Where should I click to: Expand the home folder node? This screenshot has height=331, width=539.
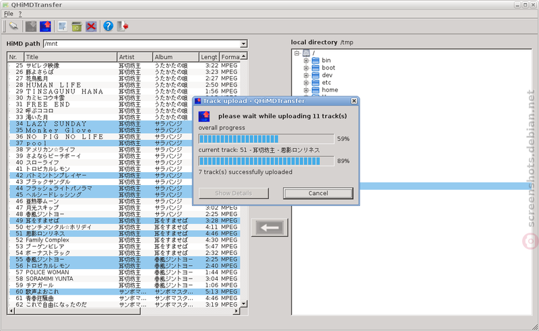tap(306, 90)
